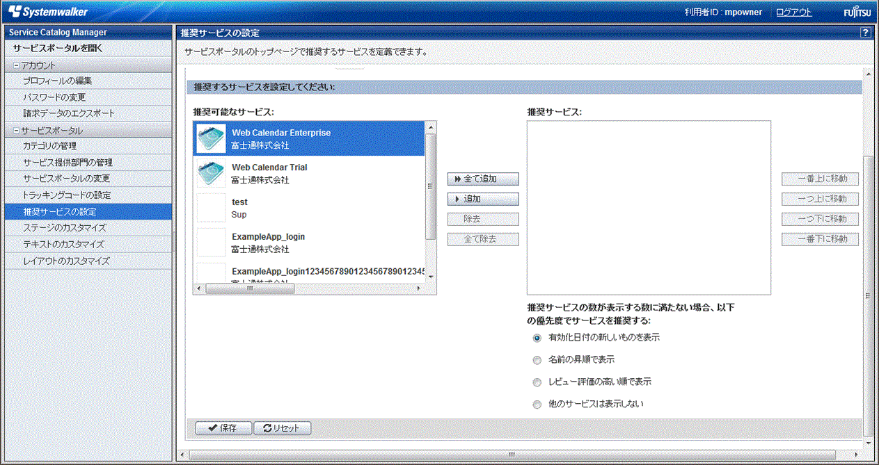This screenshot has width=879, height=465.
Task: Open カテゴリの管理 menu item
Action: coord(88,146)
